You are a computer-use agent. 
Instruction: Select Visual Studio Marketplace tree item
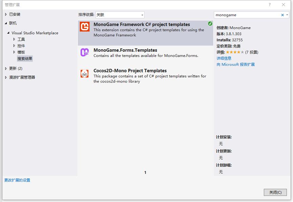(35, 33)
